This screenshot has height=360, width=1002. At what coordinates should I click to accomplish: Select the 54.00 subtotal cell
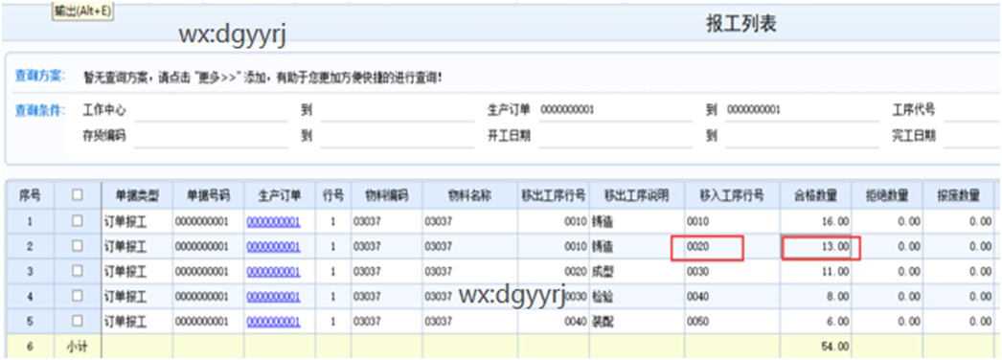tap(816, 347)
